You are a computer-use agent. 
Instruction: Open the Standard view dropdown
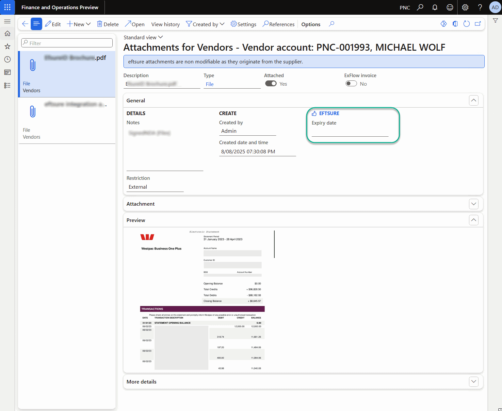coord(143,37)
